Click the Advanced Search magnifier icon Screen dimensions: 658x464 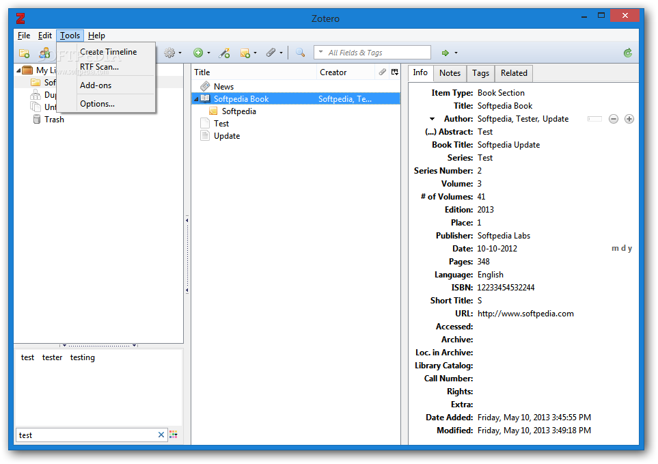(x=300, y=53)
